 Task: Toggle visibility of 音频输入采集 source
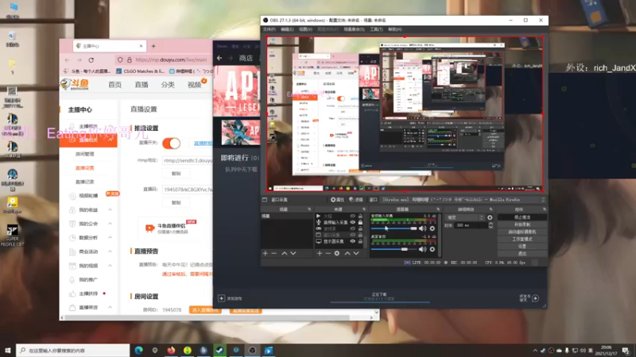tap(352, 222)
